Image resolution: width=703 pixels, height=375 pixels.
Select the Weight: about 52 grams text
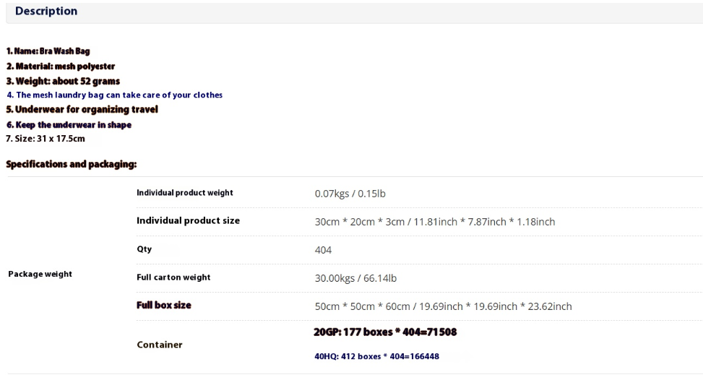coord(63,81)
